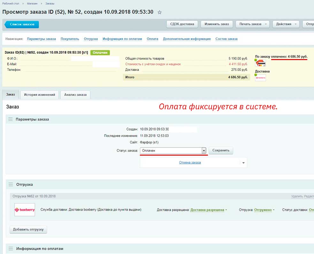Click Итого amount 4 686.50 руб.
This screenshot has height=254, width=314.
(x=238, y=77)
